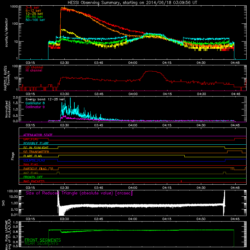Click the POSSIBLE_FLARE flag label
Screen dimensions: 250x250
click(x=36, y=143)
